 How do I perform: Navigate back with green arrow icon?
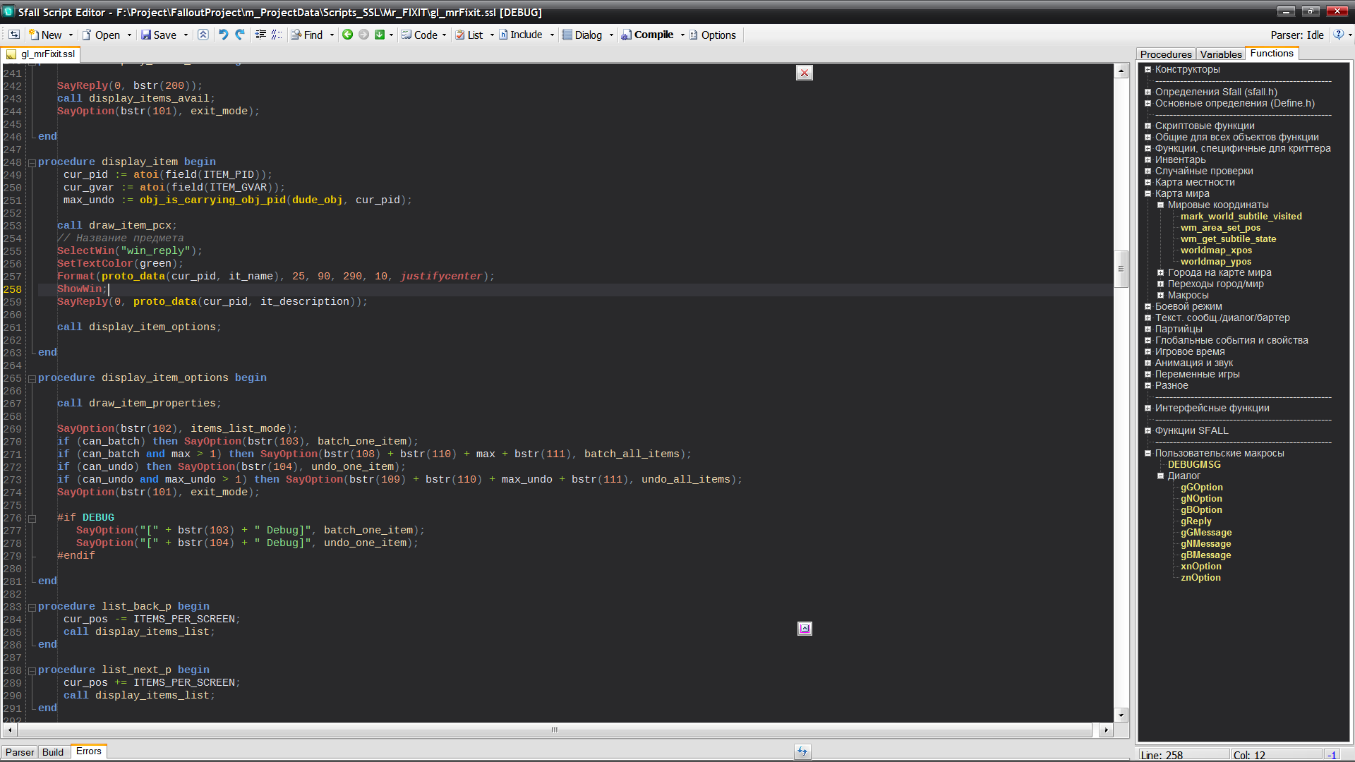coord(347,35)
